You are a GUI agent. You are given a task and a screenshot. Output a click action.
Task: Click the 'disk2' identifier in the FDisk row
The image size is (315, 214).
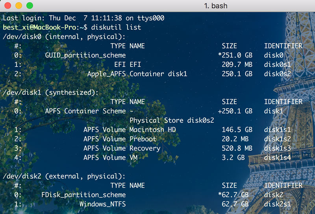point(273,195)
